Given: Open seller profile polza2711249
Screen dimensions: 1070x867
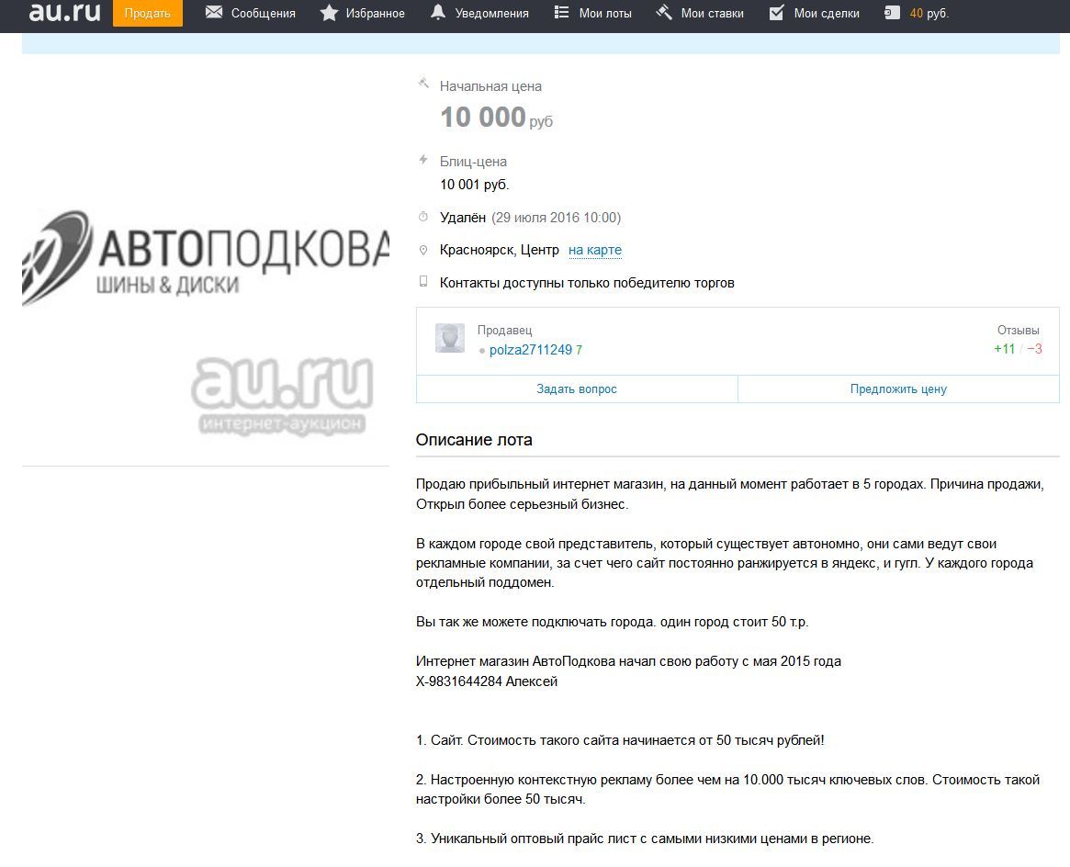Looking at the screenshot, I should click(530, 350).
